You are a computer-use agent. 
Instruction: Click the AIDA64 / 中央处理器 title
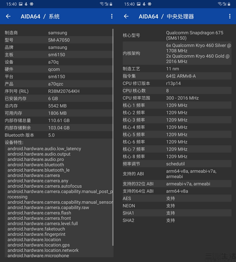coord(166,16)
